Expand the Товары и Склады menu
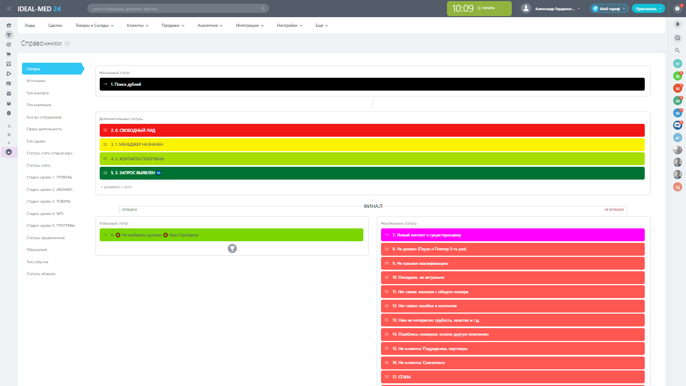This screenshot has height=386, width=686. [94, 25]
